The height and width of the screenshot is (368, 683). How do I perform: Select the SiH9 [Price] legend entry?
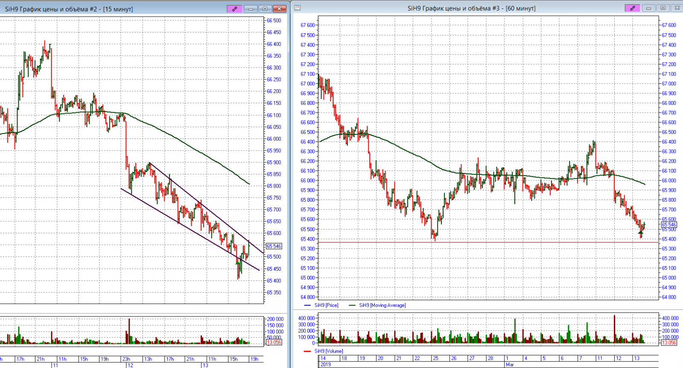tap(326, 305)
